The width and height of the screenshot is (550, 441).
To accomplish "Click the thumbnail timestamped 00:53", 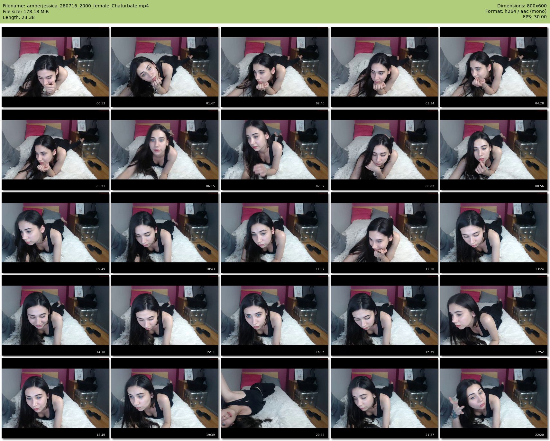I will [x=55, y=67].
